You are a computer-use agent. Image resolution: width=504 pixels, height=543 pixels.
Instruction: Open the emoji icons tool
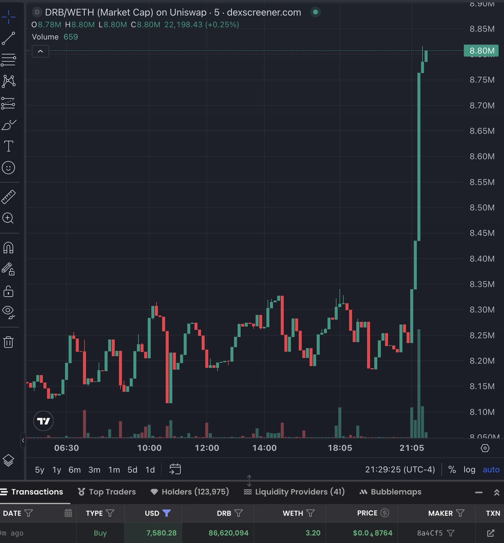[x=8, y=168]
